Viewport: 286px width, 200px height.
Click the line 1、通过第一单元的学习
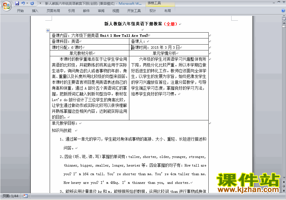tap(133, 139)
